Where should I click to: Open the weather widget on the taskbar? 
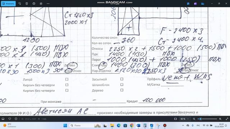10,125
